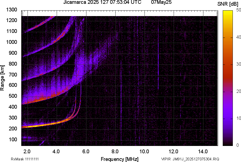Click the 100 range tick label
This screenshot has width=241, height=162.
click(x=13, y=139)
